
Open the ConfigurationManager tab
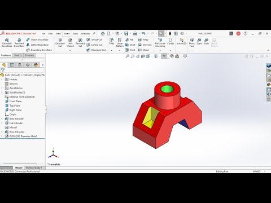20,65
